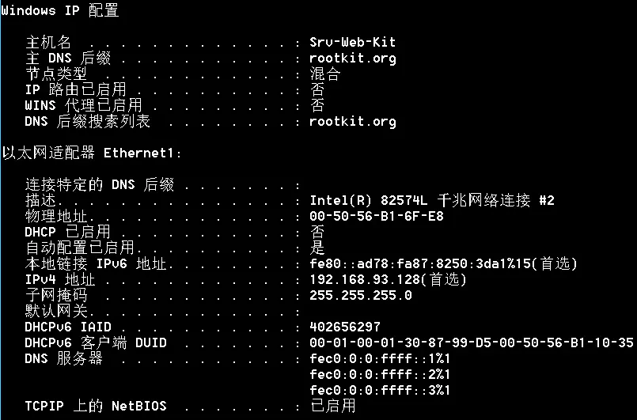
Task: Click the 默认网关 label
Action: 55,311
